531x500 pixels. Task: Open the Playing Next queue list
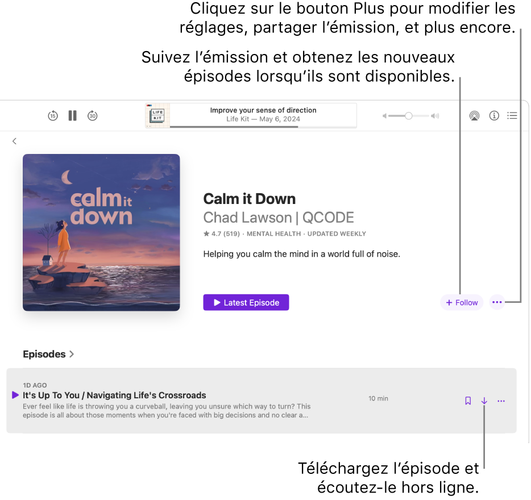512,116
